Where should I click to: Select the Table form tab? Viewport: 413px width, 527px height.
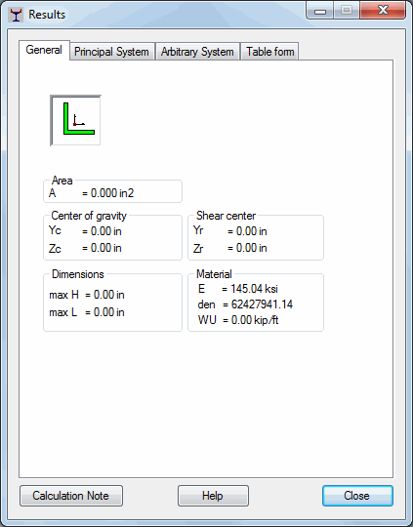click(269, 52)
